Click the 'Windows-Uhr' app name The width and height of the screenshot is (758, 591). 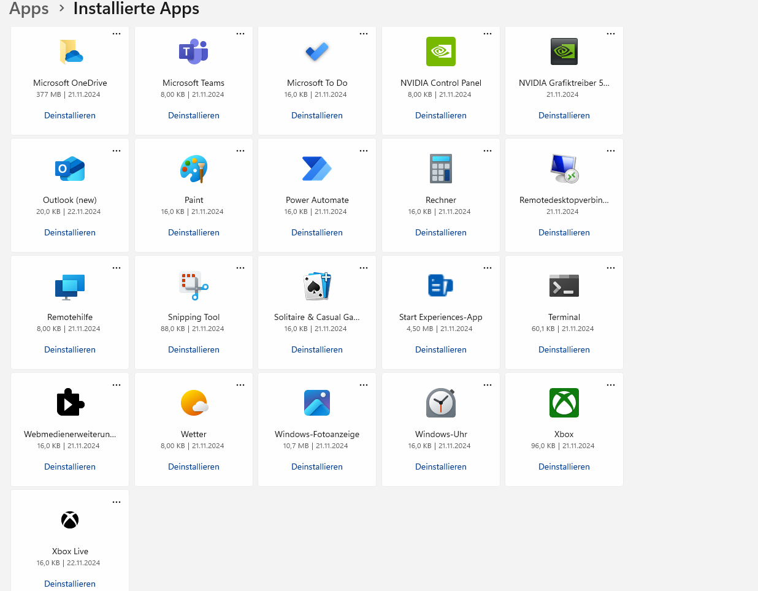tap(441, 434)
